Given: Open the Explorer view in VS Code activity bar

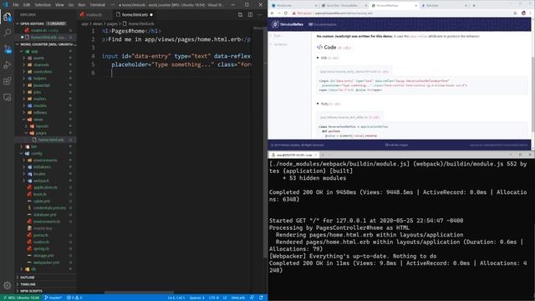Looking at the screenshot, I should [x=8, y=17].
